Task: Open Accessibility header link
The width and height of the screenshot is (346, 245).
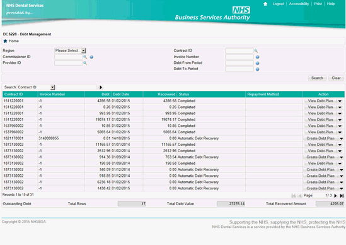Action: coord(299,4)
